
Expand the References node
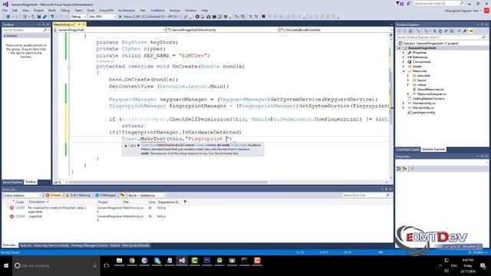tap(404, 58)
